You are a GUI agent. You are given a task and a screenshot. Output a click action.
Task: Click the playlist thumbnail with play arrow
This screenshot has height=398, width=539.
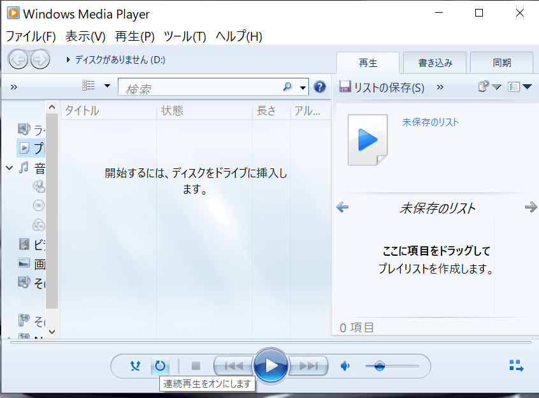tap(368, 140)
